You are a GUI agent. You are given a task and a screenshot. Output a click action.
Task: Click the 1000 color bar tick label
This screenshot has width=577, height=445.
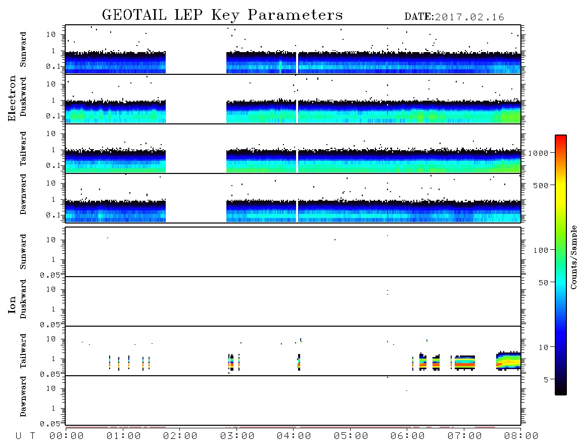tap(539, 153)
